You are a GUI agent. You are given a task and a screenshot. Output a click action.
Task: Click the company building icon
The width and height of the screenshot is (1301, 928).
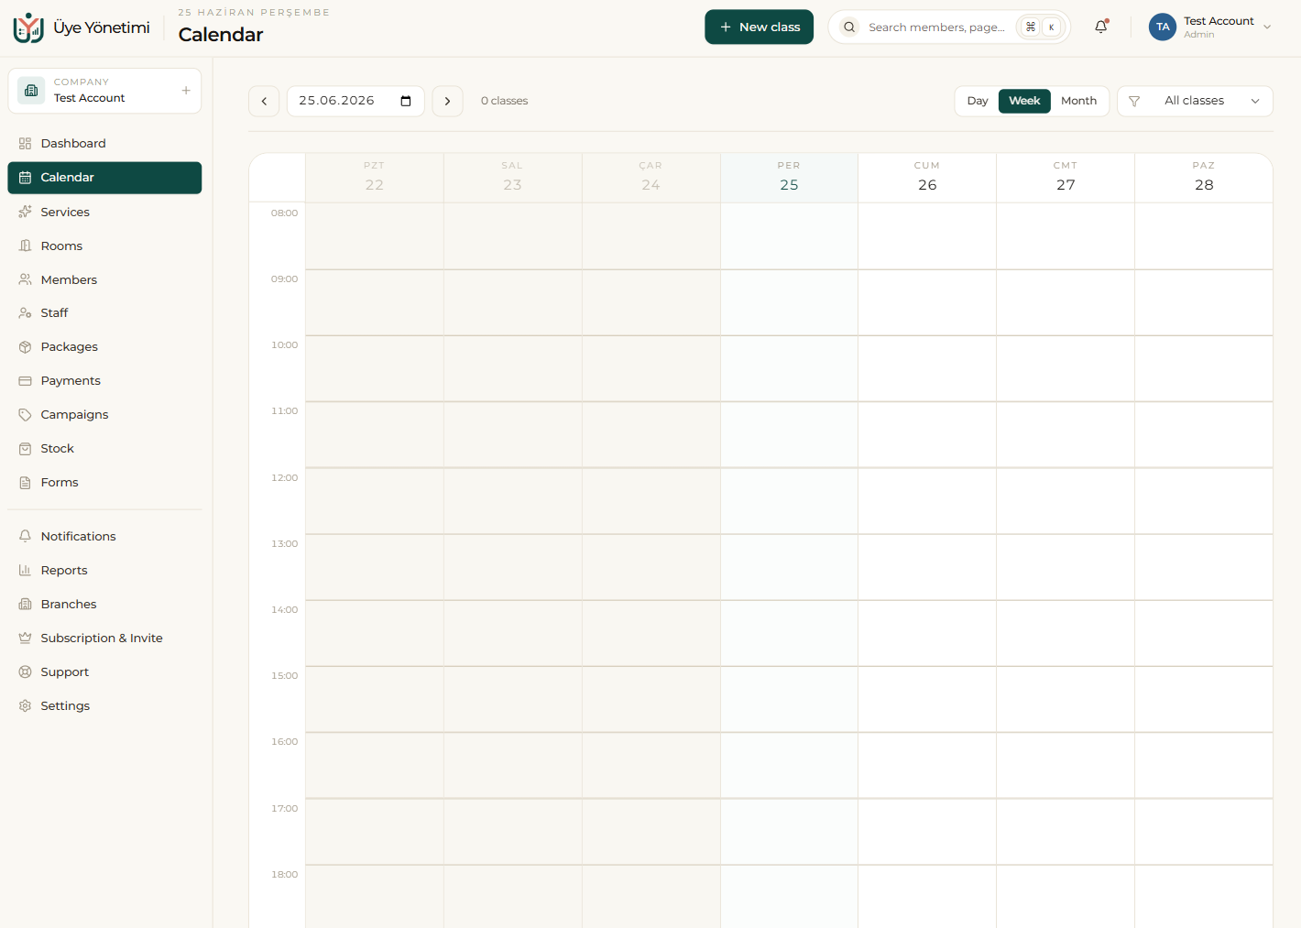click(31, 91)
